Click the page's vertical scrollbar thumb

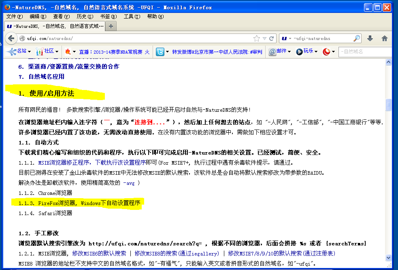coord(389,105)
